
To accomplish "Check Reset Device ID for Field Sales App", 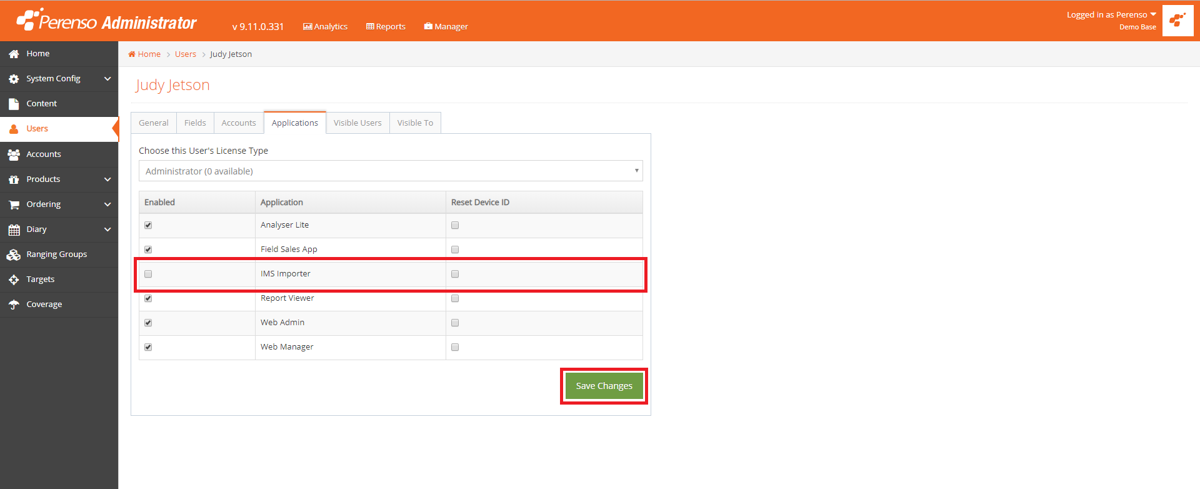I will [455, 250].
